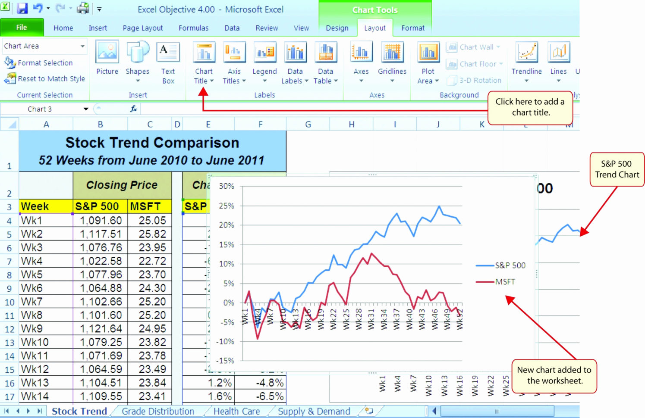Expand the Redo history dropdown arrow
The image size is (645, 418).
click(x=70, y=9)
